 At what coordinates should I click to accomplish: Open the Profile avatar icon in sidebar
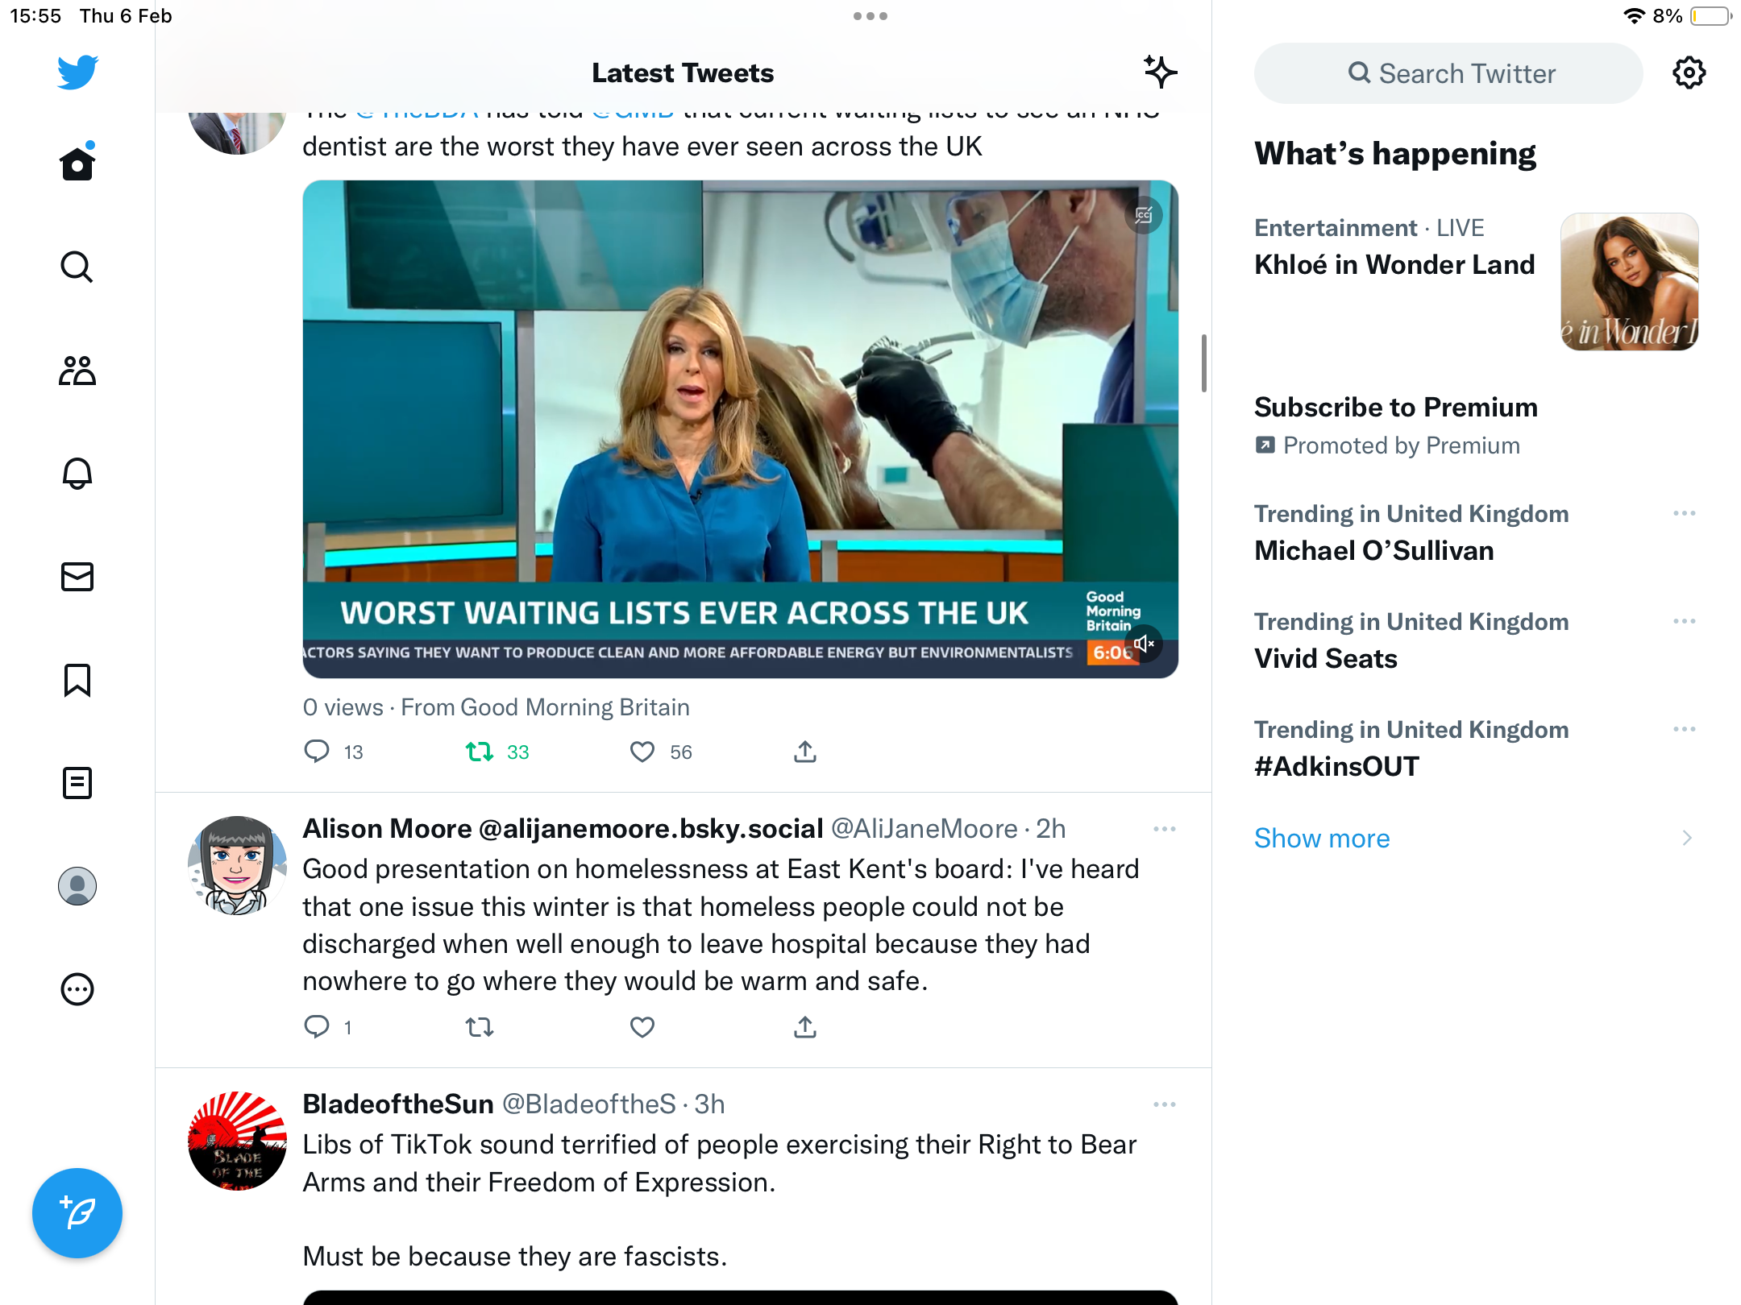click(x=77, y=886)
